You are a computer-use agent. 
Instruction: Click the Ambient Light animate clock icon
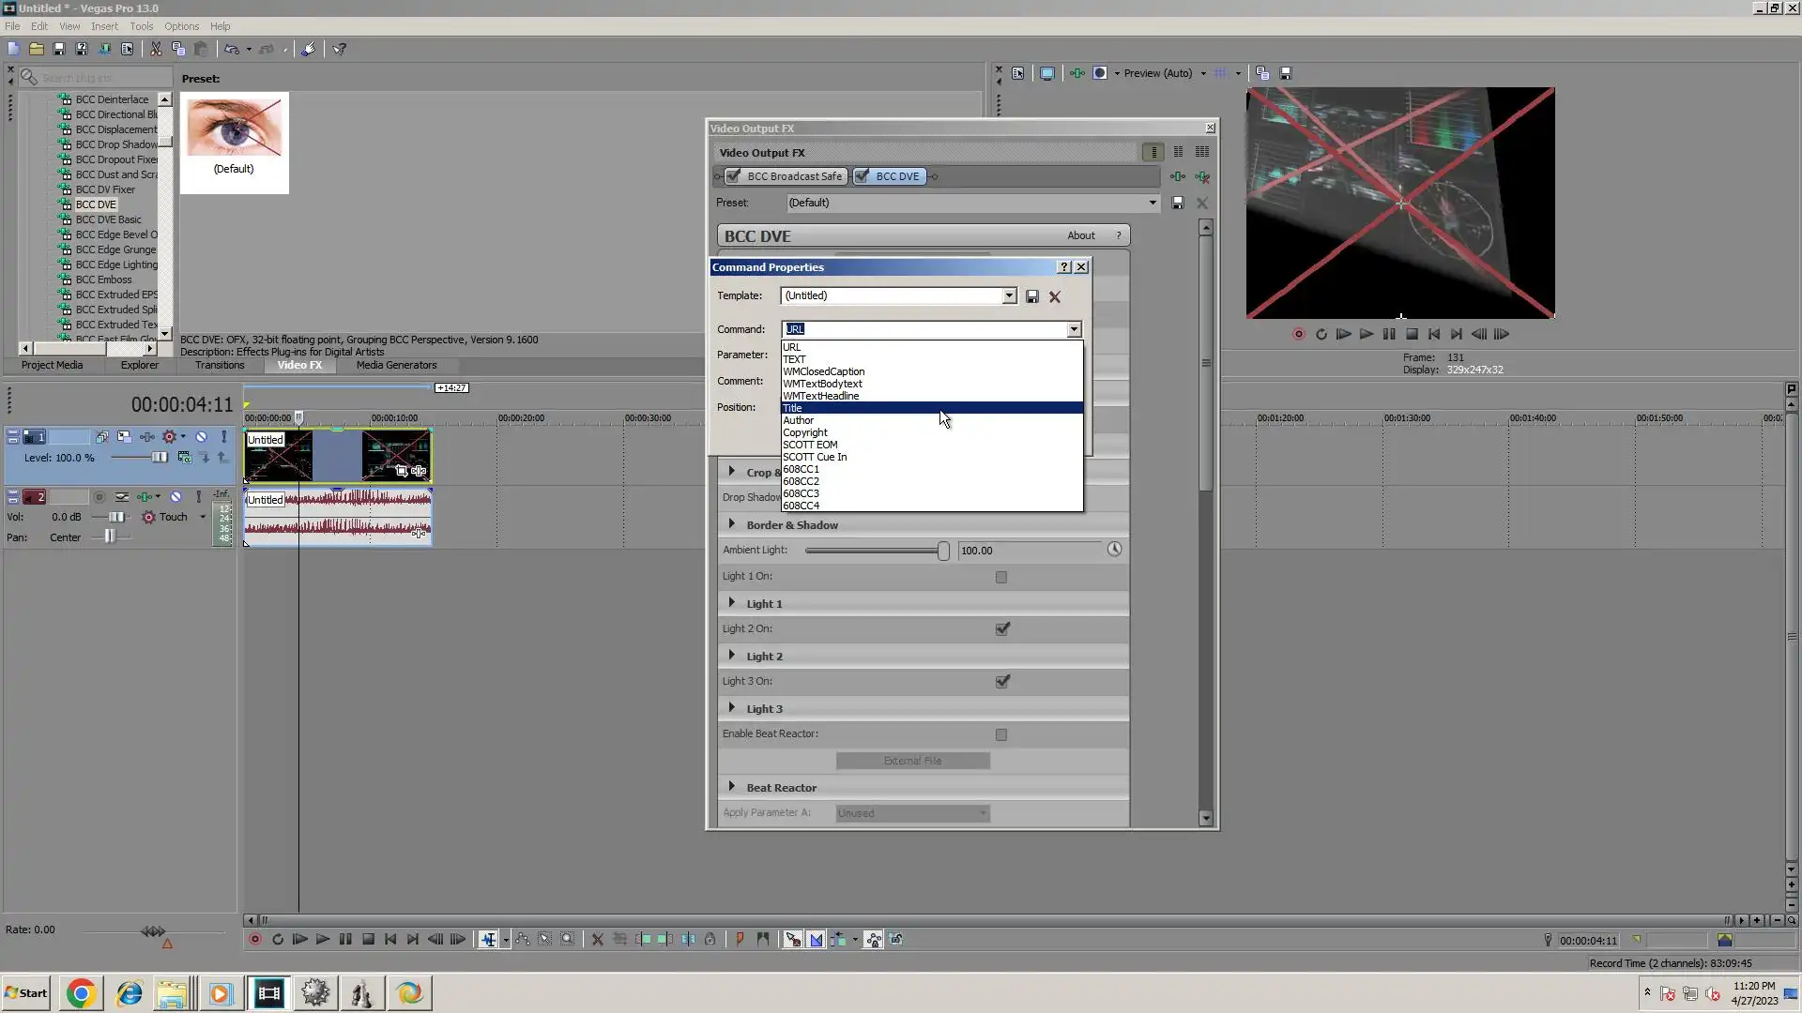1114,550
